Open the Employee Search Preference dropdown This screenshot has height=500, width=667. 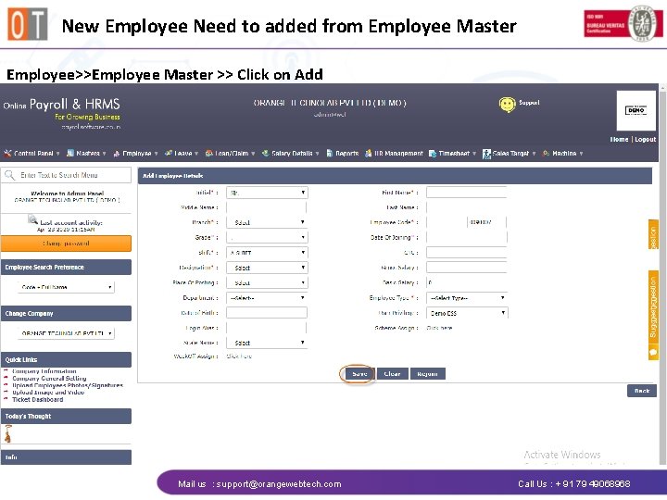click(66, 287)
